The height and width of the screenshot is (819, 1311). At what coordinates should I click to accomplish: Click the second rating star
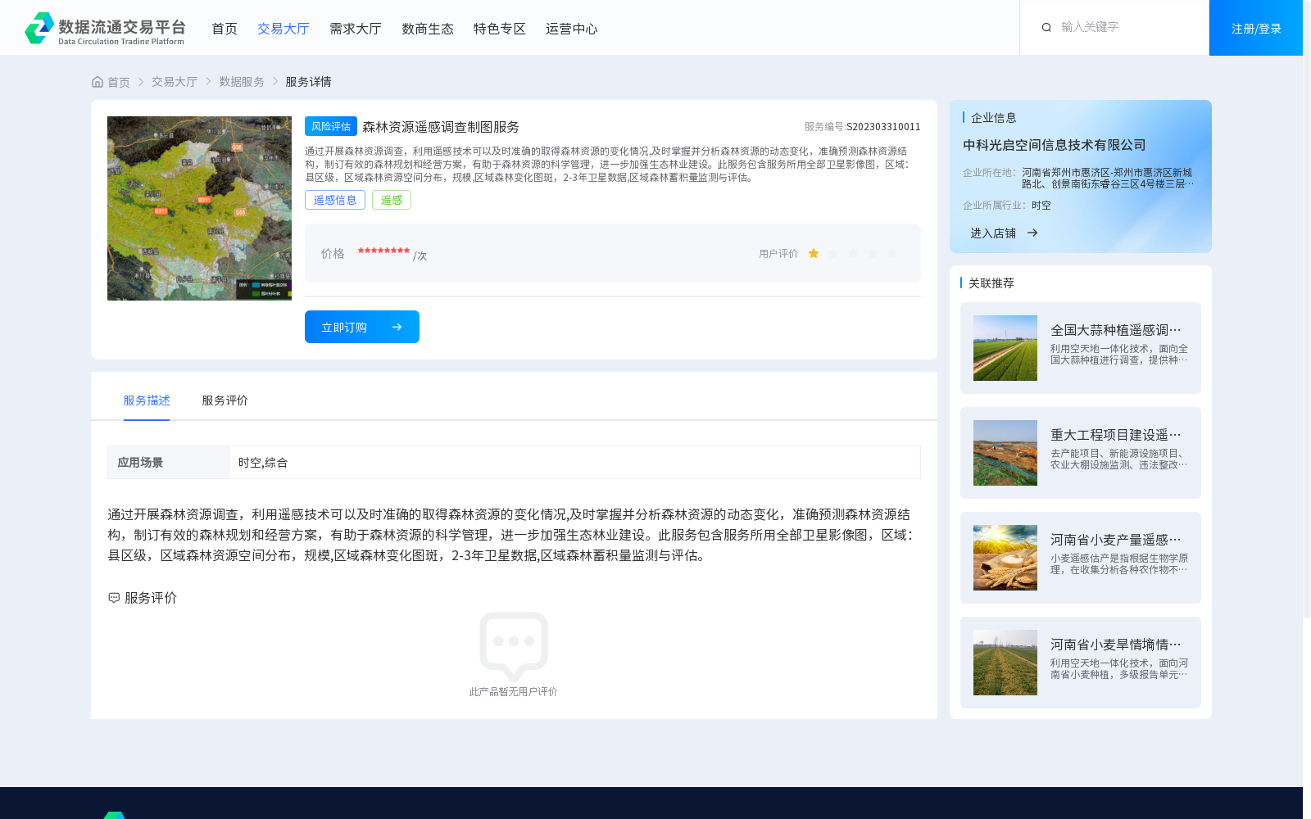(x=833, y=254)
